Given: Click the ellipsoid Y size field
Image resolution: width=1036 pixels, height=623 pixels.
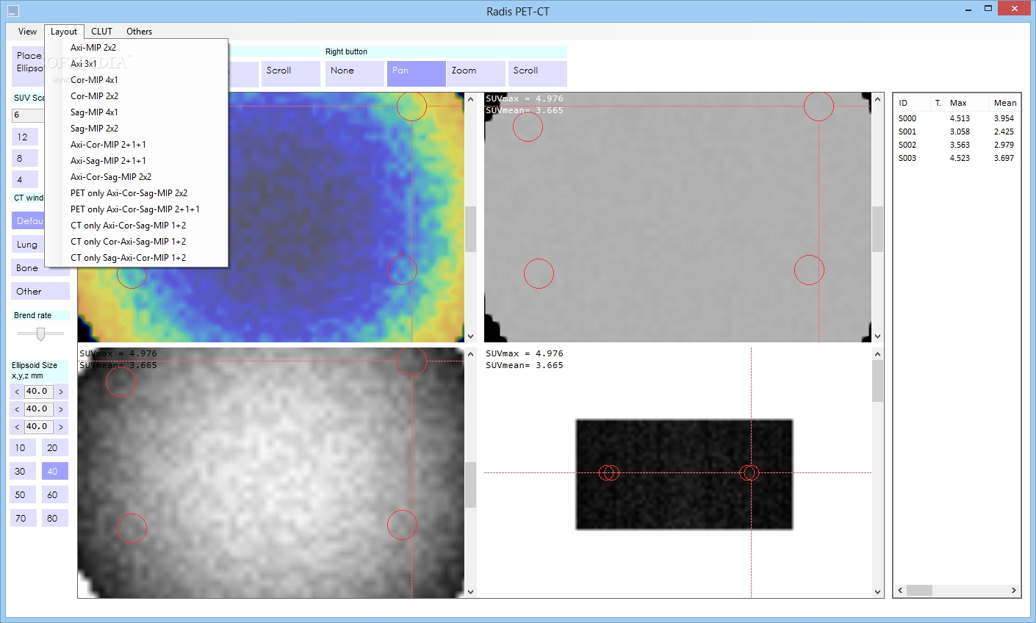Looking at the screenshot, I should coord(39,409).
